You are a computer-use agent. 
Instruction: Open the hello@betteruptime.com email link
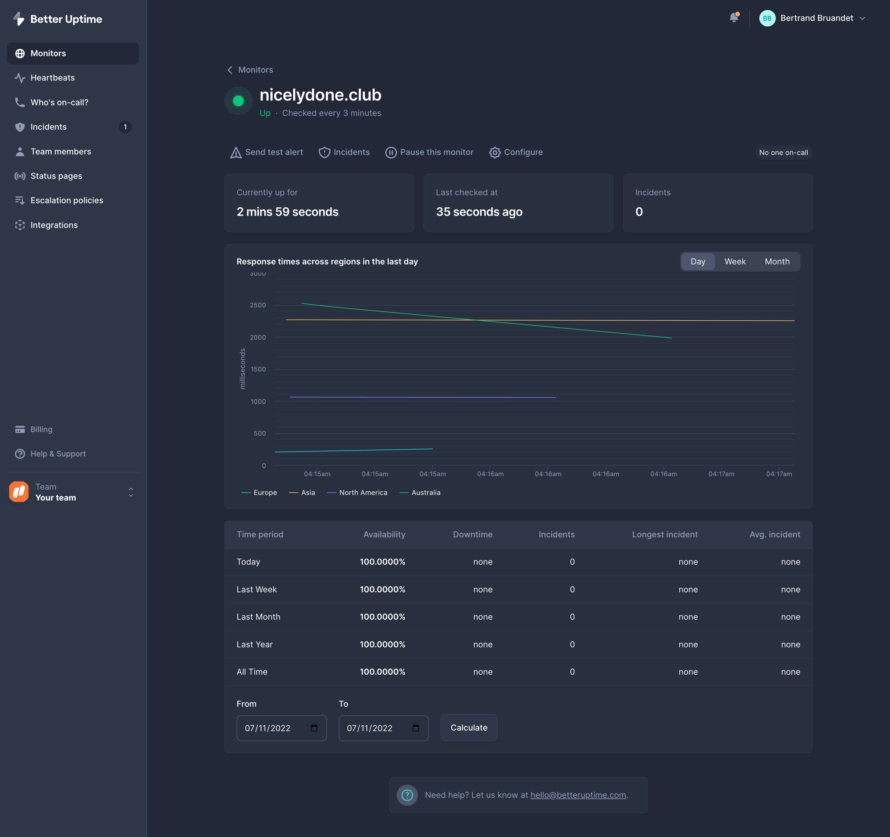click(x=578, y=795)
